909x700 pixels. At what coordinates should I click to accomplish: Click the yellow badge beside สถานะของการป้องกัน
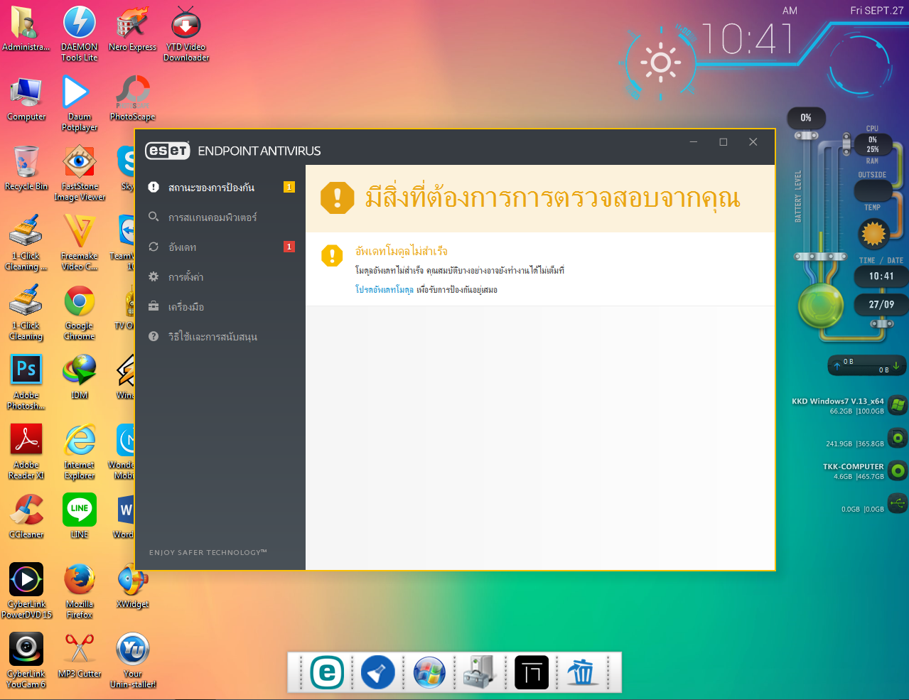click(x=289, y=187)
